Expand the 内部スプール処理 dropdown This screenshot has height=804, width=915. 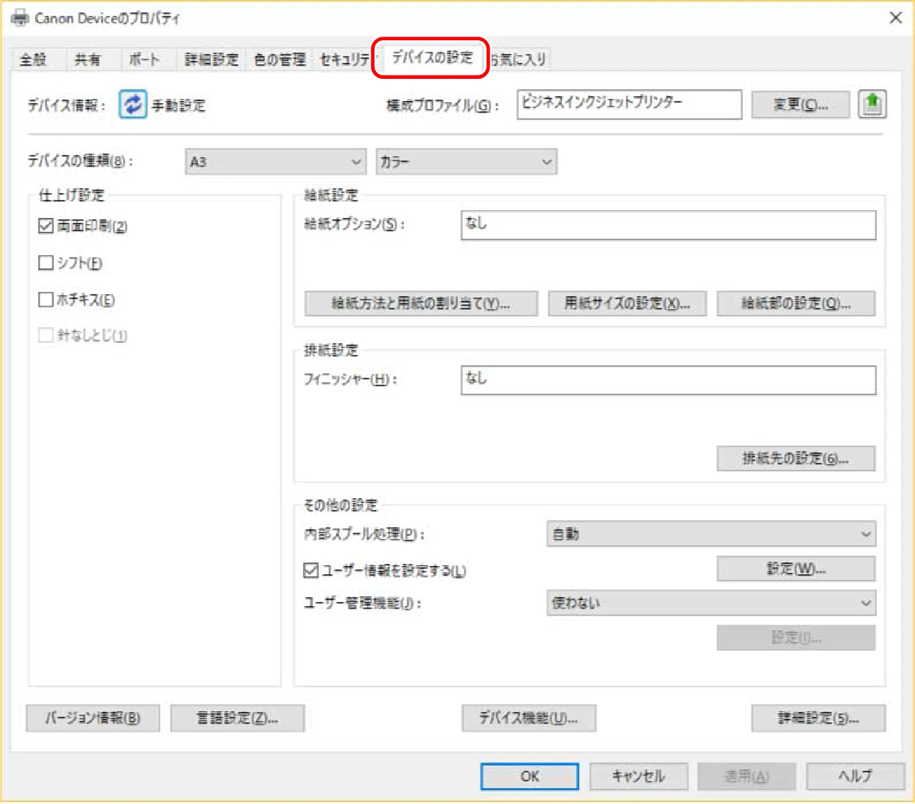click(x=711, y=534)
